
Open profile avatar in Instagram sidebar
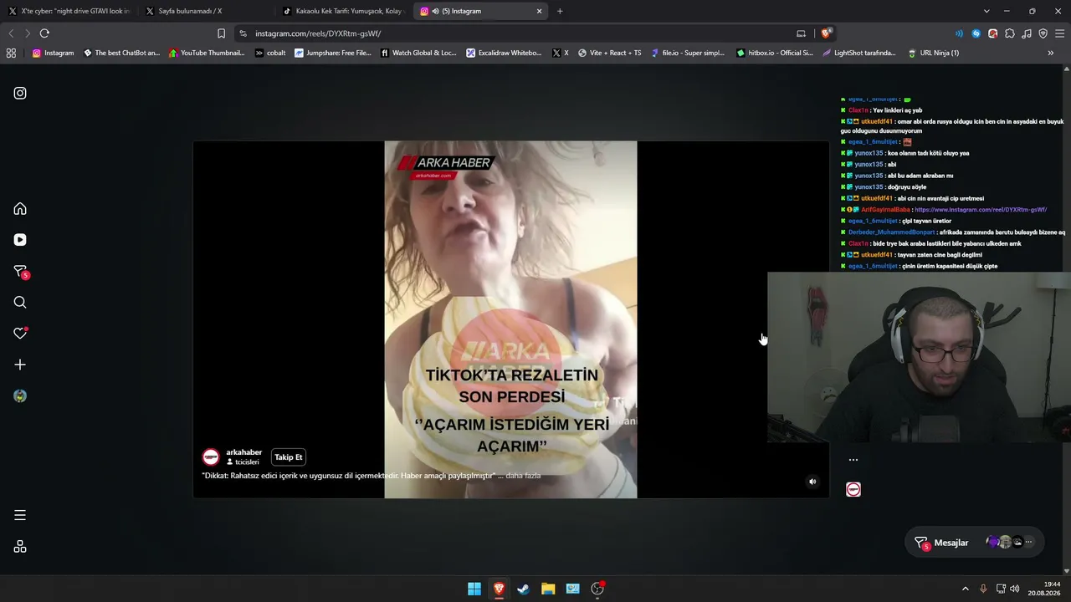(20, 396)
